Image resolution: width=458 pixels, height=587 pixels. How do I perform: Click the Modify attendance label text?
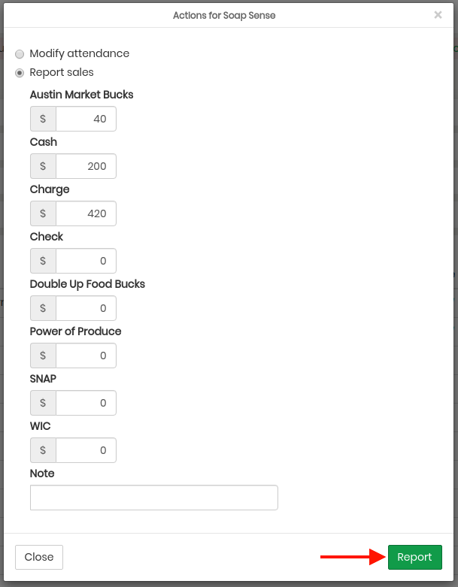80,53
